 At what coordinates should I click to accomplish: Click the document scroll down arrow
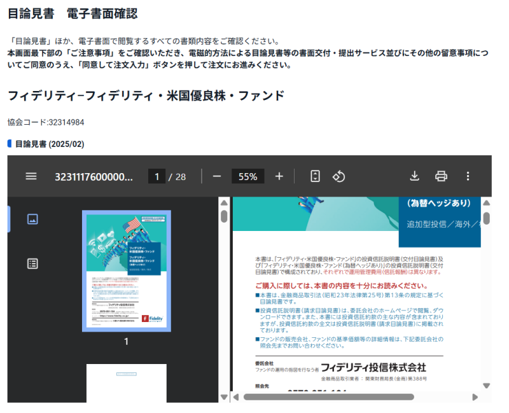click(x=486, y=386)
